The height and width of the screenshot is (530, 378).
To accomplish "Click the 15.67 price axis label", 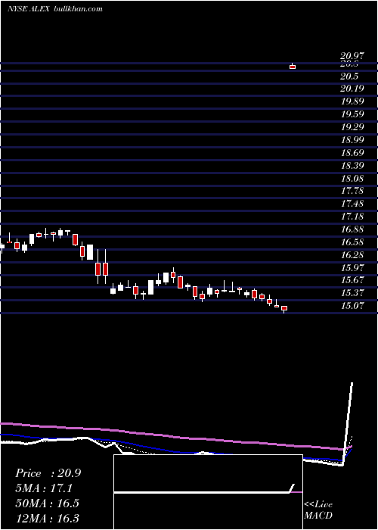I will click(352, 280).
